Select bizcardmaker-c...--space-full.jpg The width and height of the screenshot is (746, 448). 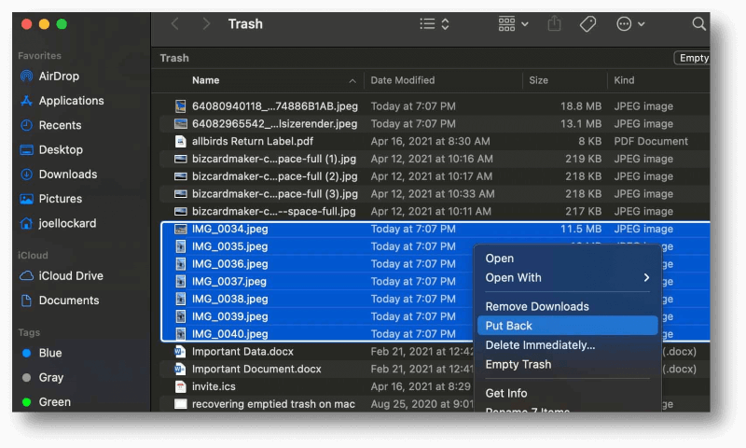coord(273,211)
